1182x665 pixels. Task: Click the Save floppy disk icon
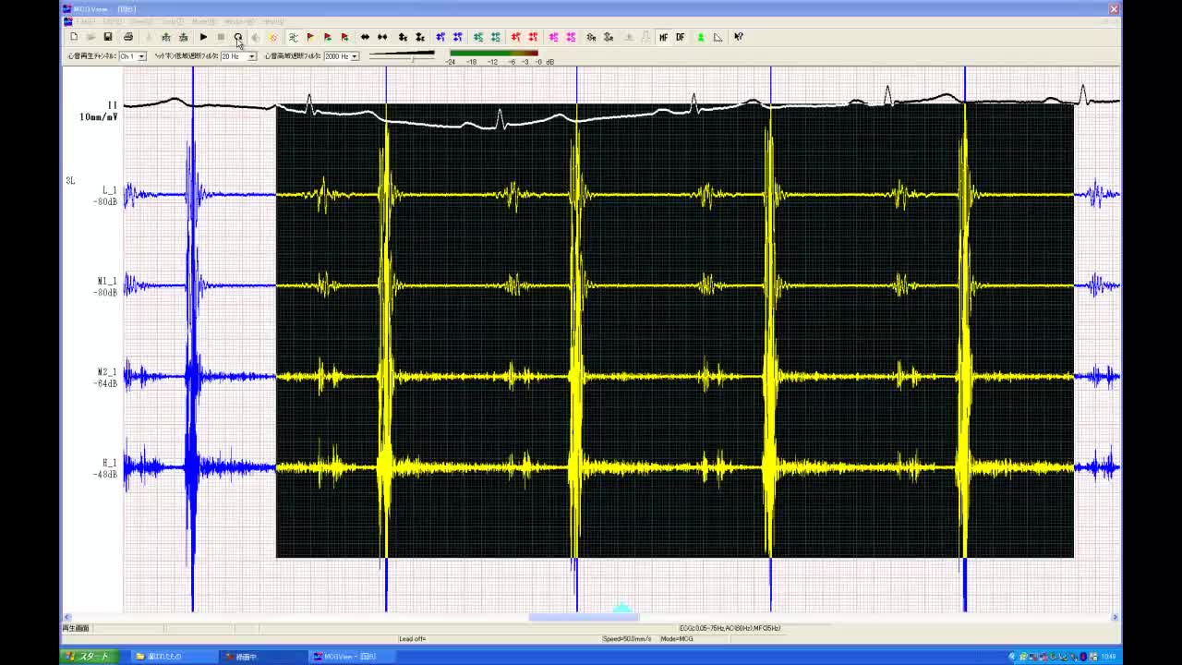(x=108, y=37)
